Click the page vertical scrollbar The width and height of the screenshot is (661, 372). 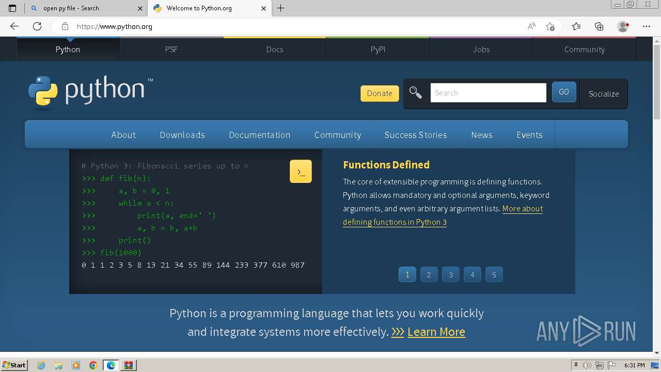tap(656, 83)
